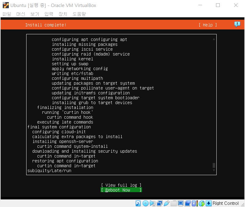Click the keyboard capture arrow icon
This screenshot has height=207, width=245.
pos(209,203)
